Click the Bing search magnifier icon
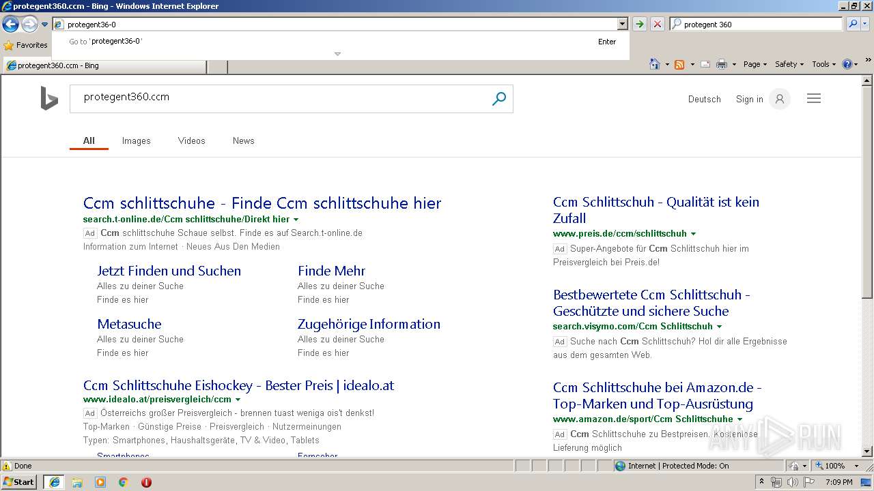Viewport: 874px width, 491px height. pyautogui.click(x=499, y=99)
